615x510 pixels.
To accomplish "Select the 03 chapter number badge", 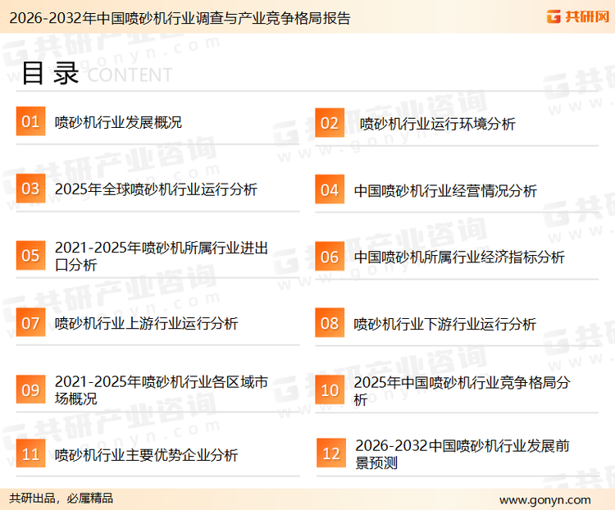I will point(30,189).
